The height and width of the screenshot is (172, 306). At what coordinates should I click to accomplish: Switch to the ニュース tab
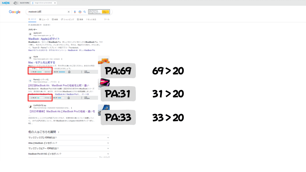(x=44, y=19)
